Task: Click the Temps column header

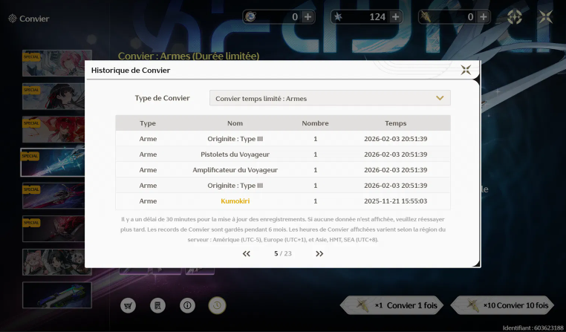Action: [396, 123]
